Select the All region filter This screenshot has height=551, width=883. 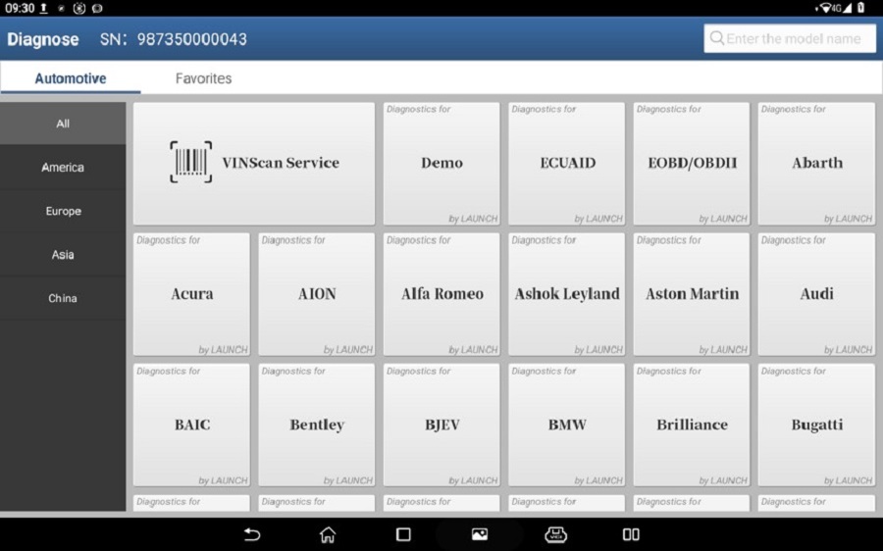pyautogui.click(x=63, y=124)
